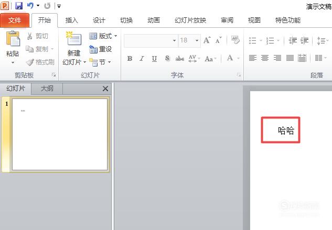Open the columns menu icon
Image resolution: width=332 pixels, height=230 pixels.
[320, 58]
